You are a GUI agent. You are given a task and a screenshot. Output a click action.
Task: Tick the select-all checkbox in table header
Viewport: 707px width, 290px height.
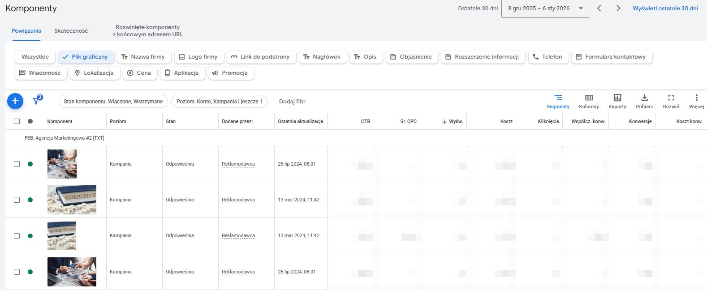(17, 121)
